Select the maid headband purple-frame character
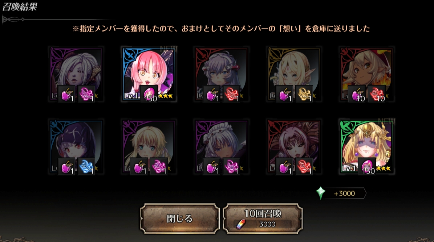 [x=222, y=147]
